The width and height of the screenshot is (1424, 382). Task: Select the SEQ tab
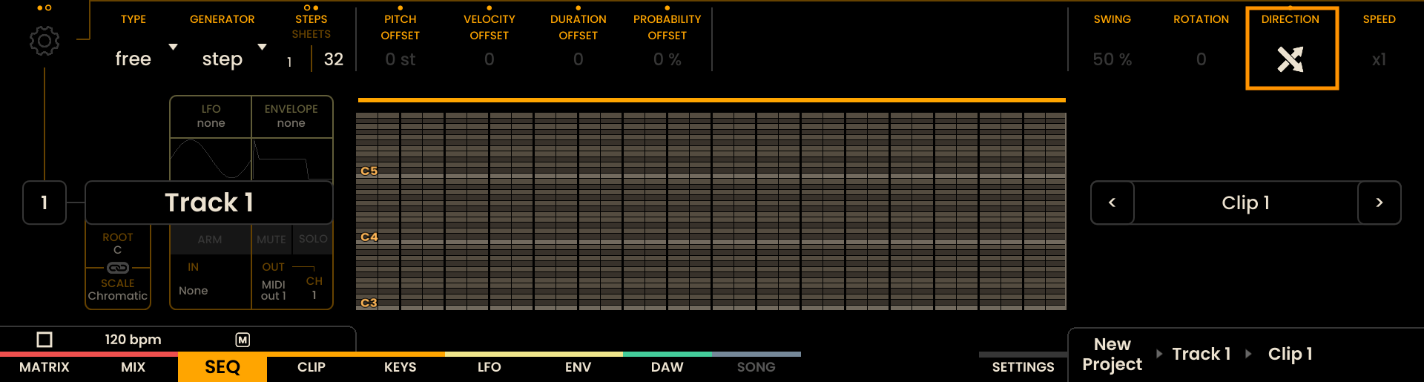click(222, 367)
